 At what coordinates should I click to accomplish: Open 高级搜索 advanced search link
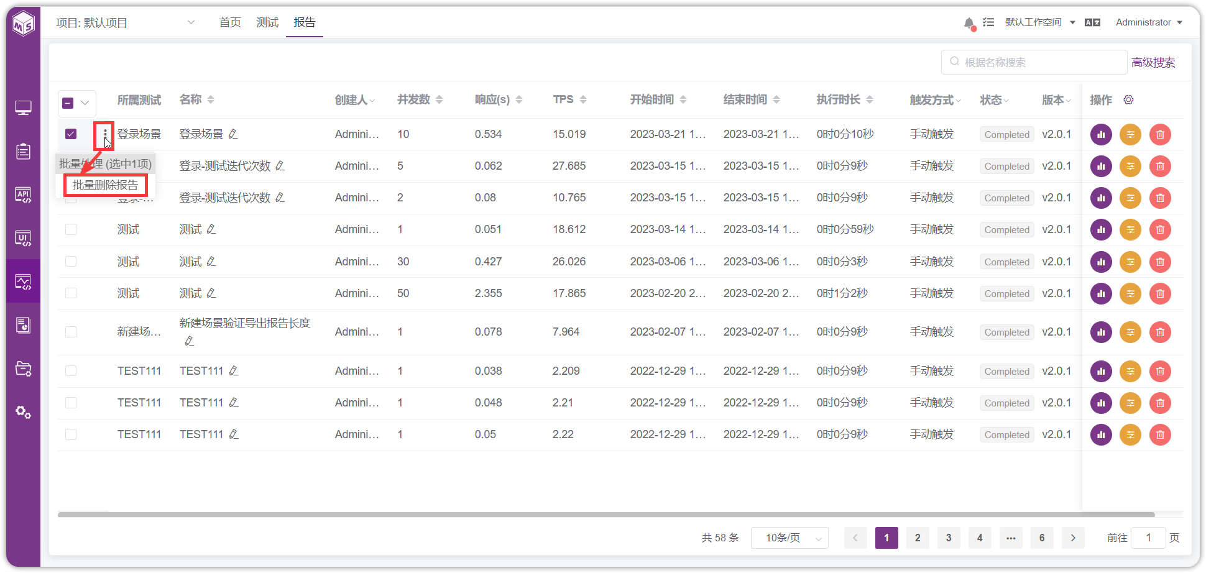1153,63
